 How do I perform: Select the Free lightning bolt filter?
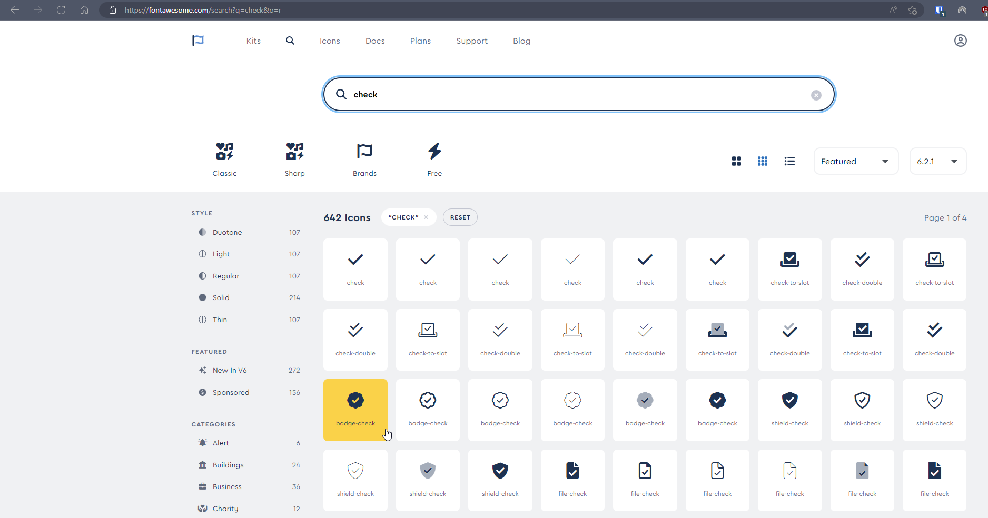[434, 159]
